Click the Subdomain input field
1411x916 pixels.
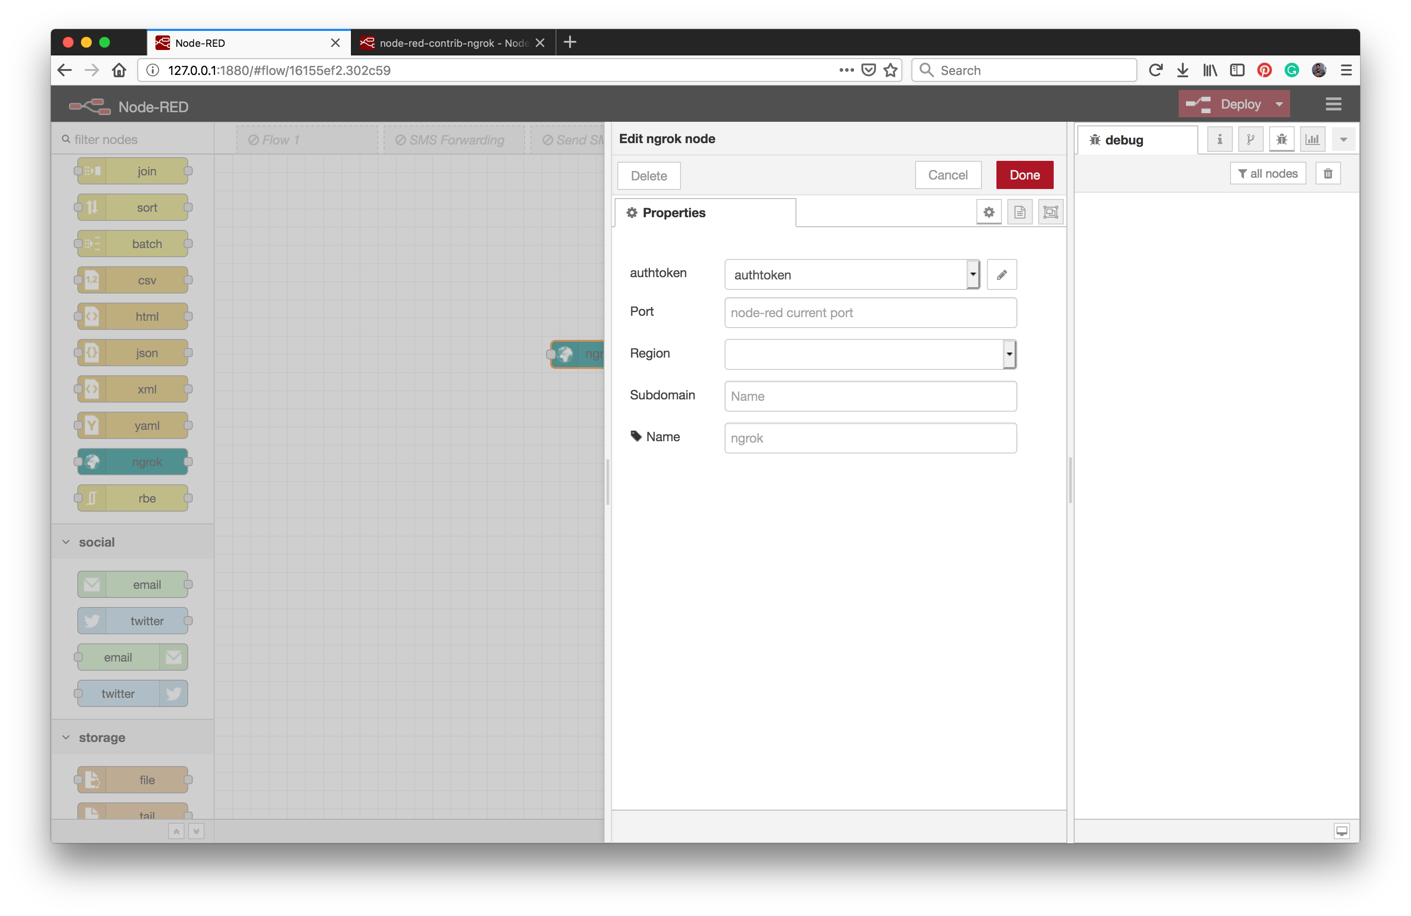point(871,396)
